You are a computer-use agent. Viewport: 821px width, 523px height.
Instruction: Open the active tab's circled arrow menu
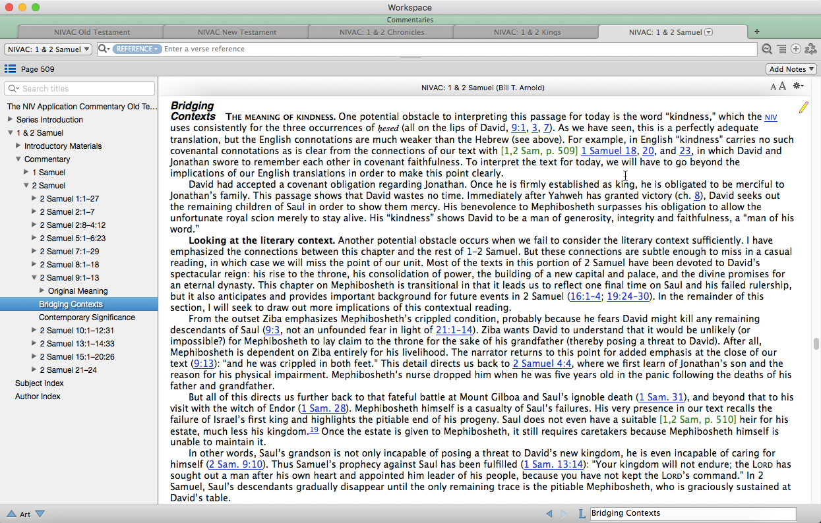(x=709, y=32)
